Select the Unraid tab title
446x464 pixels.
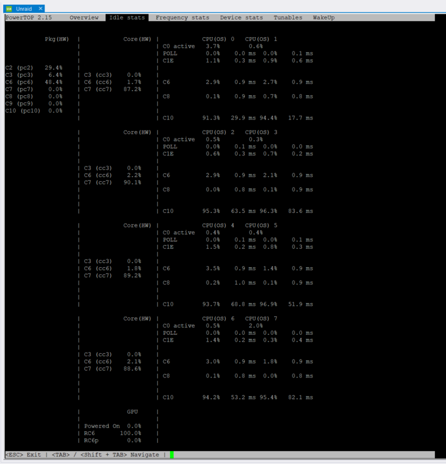(x=24, y=9)
